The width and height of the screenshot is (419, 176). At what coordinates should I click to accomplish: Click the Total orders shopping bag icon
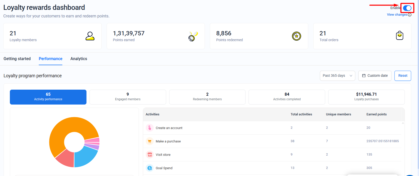400,36
